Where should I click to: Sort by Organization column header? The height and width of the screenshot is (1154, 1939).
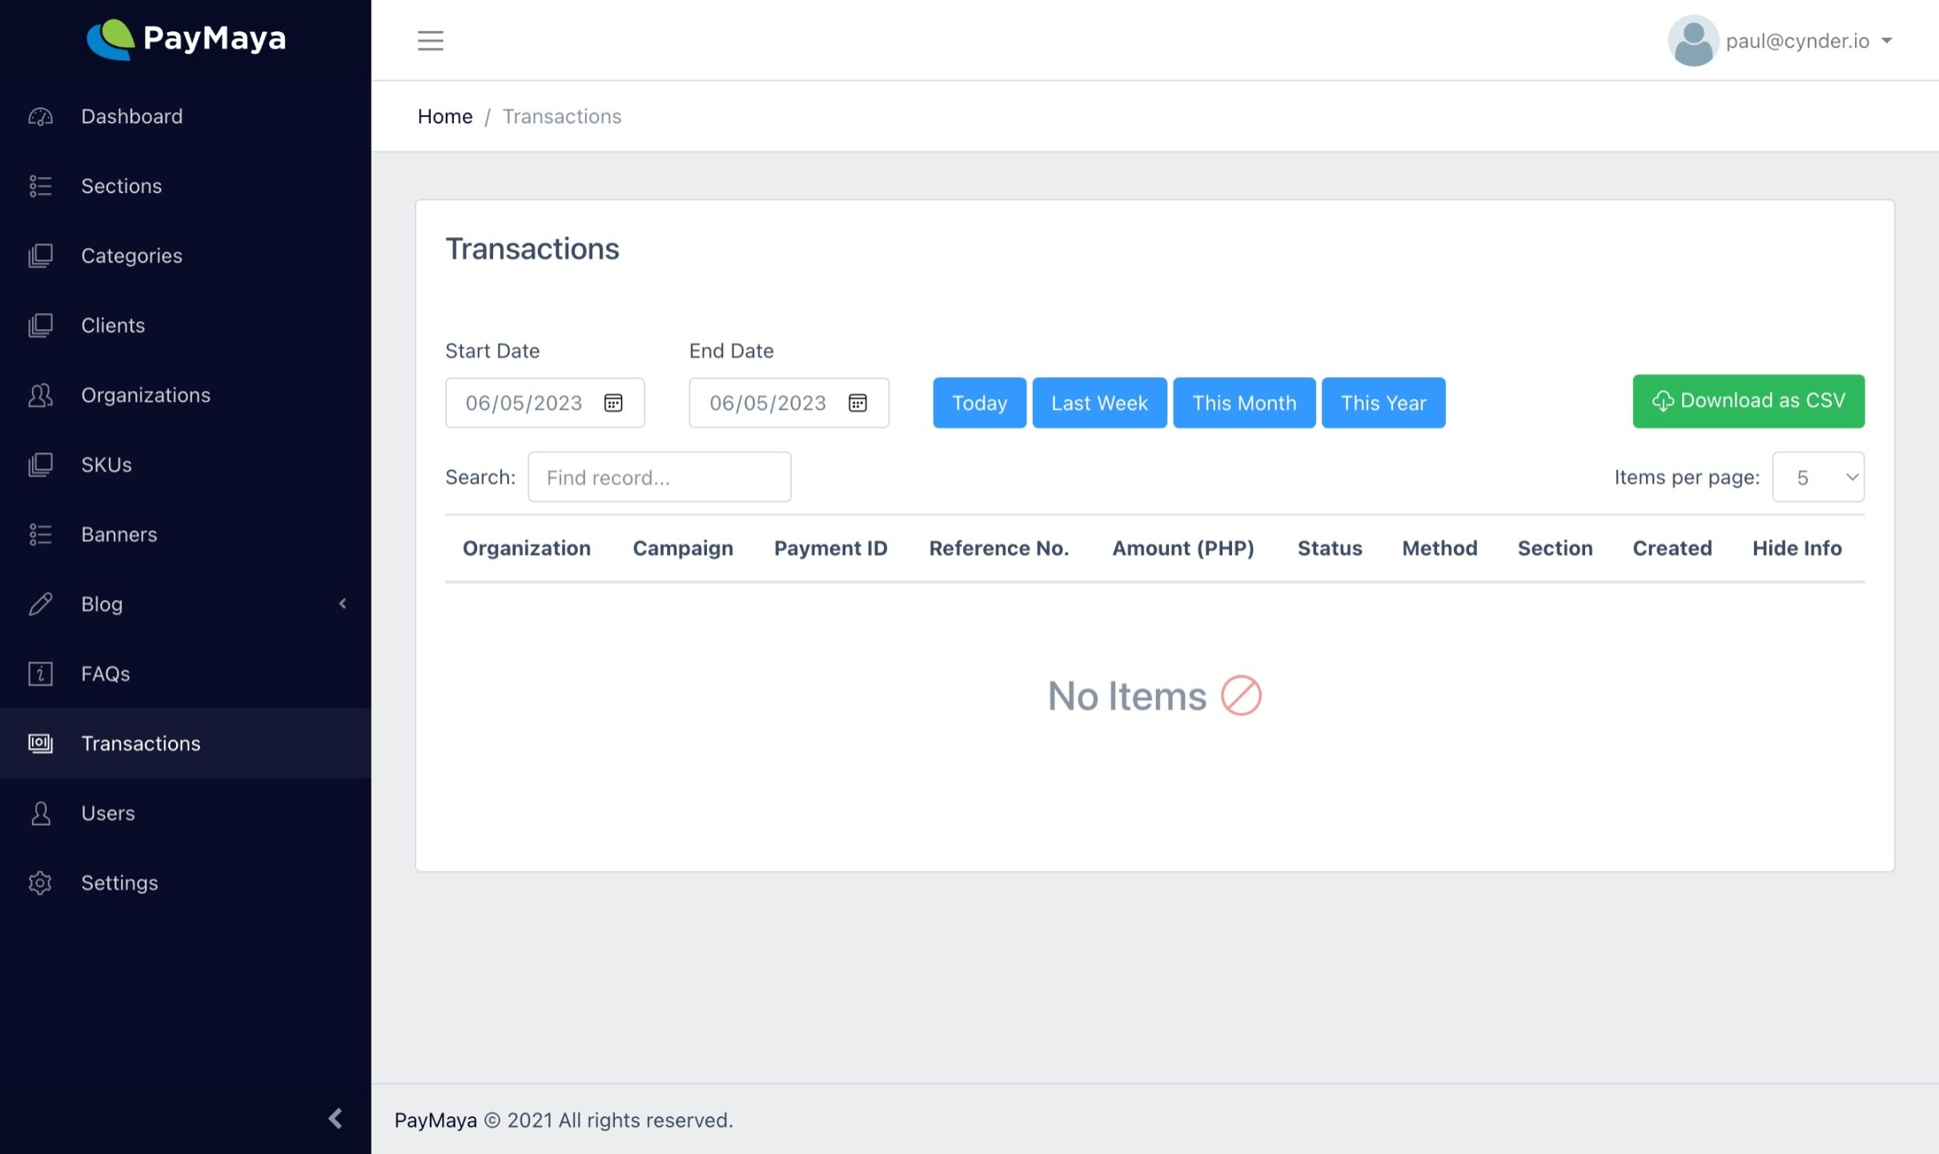point(527,549)
